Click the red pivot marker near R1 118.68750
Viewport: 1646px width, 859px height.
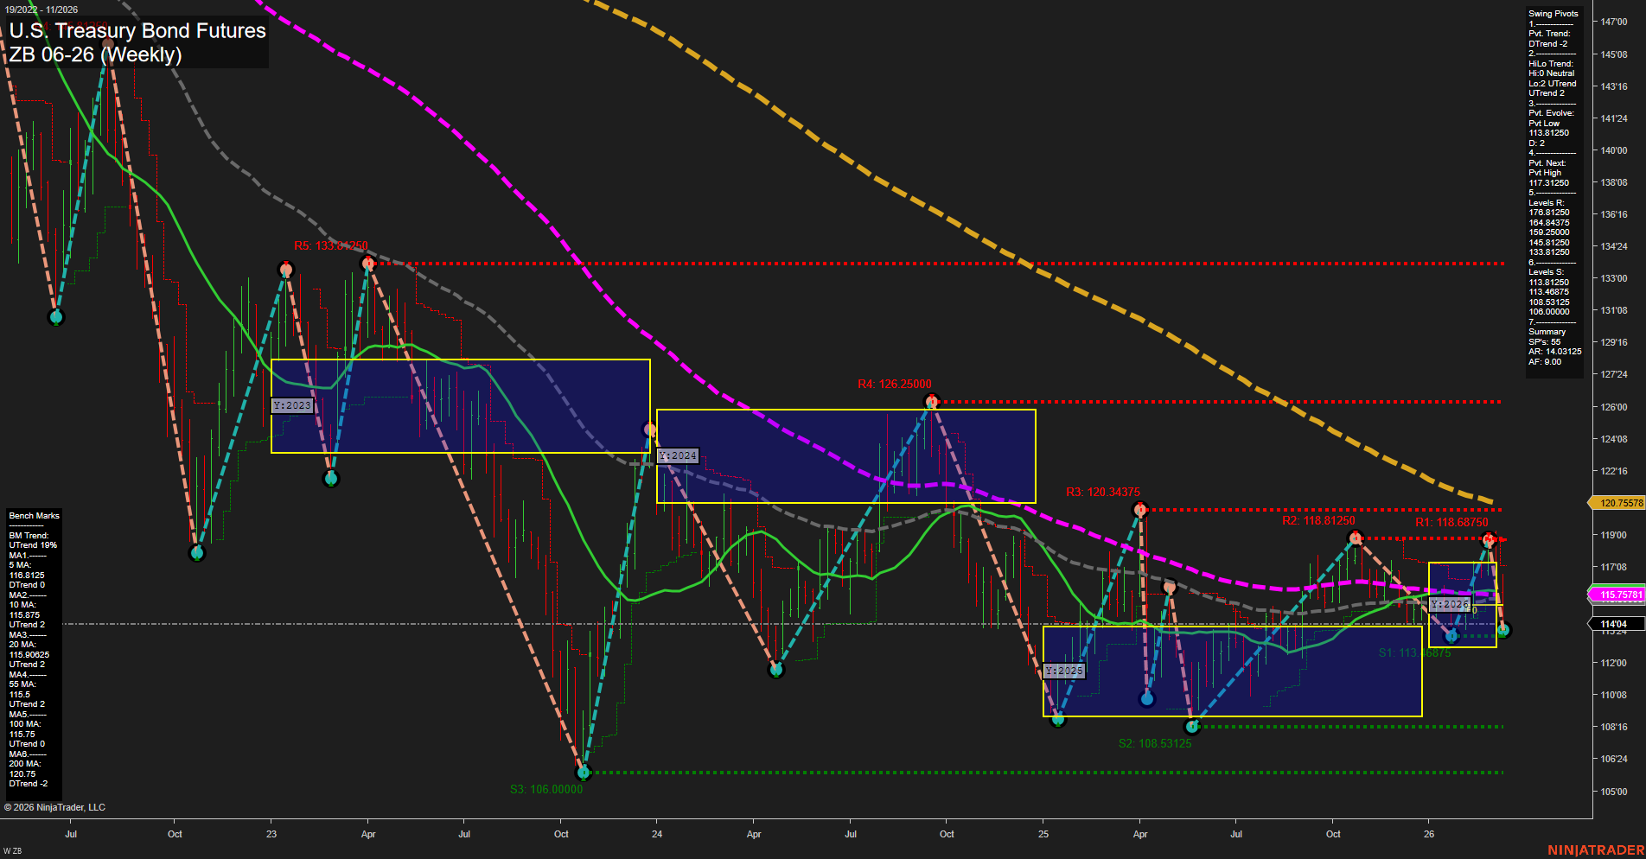click(x=1490, y=538)
